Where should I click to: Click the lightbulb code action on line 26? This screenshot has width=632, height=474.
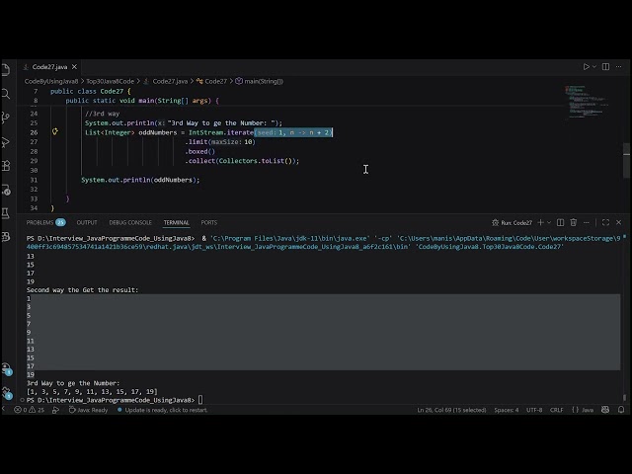coord(55,131)
